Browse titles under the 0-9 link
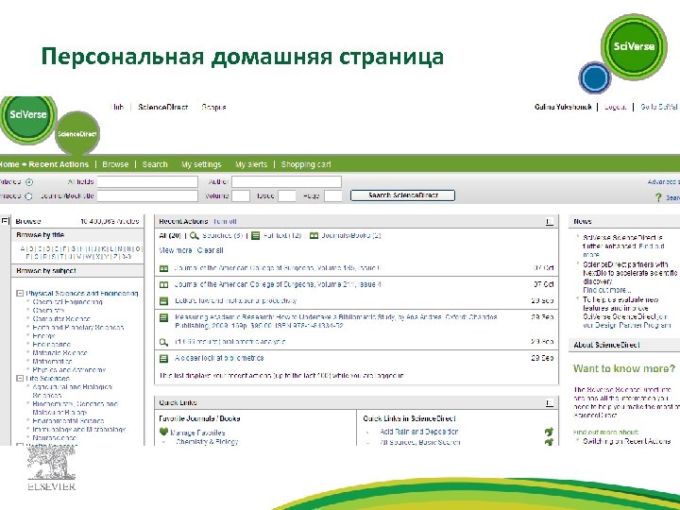This screenshot has height=510, width=680. point(127,257)
